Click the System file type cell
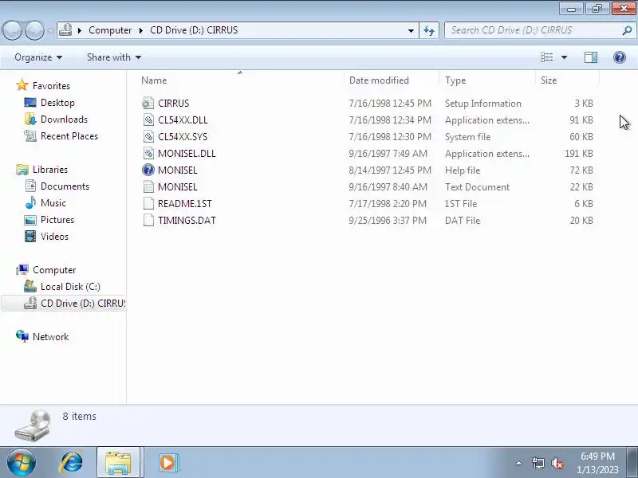The image size is (638, 478). [x=467, y=136]
